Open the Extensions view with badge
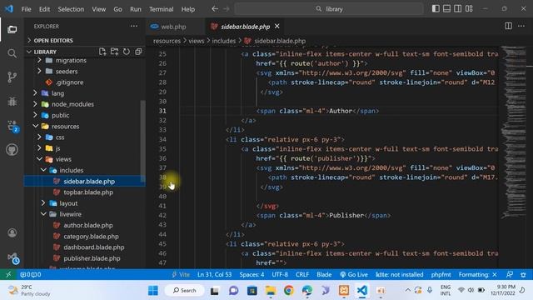 point(12,126)
